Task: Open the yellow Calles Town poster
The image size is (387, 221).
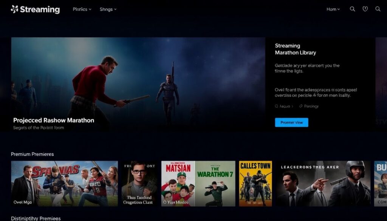Action: coord(255,184)
